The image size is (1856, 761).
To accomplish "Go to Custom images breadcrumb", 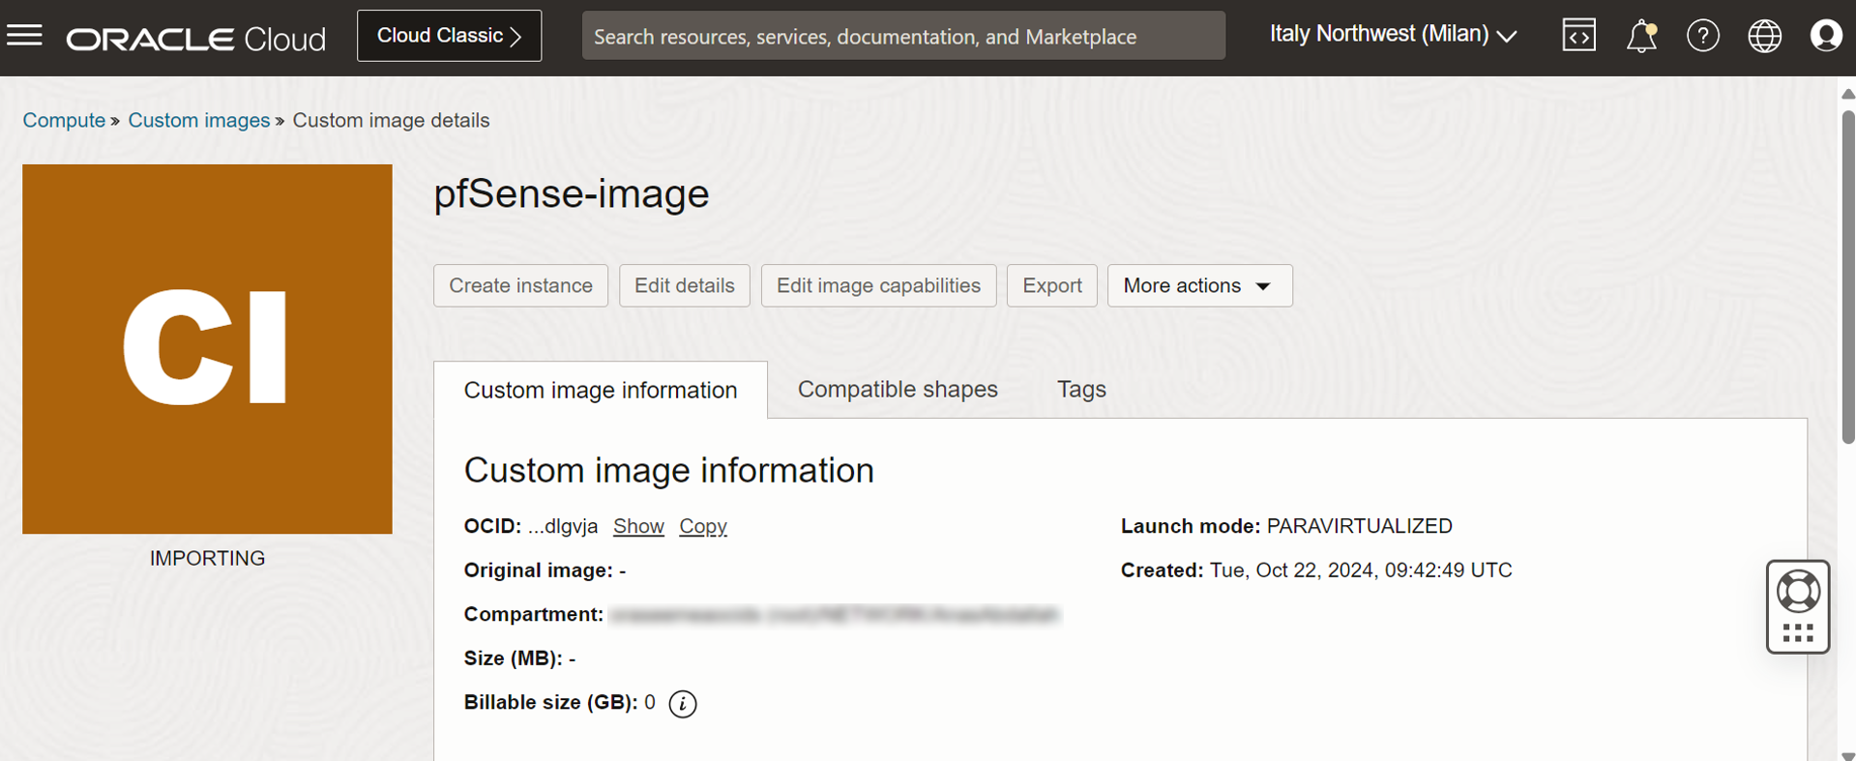I will pos(198,121).
